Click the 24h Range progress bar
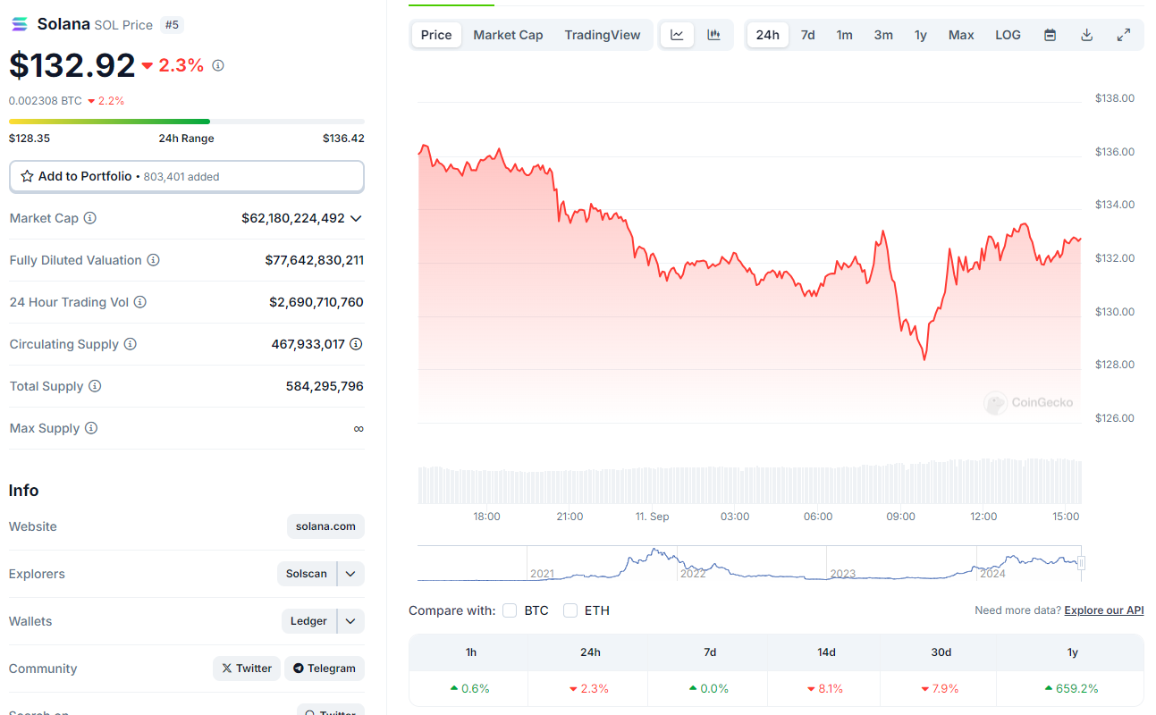This screenshot has width=1156, height=715. [x=187, y=121]
